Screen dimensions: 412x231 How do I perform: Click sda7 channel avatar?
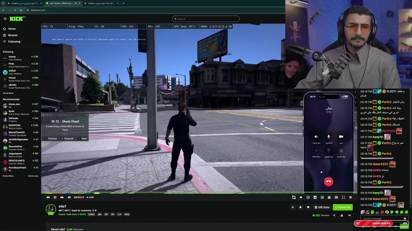(51, 209)
